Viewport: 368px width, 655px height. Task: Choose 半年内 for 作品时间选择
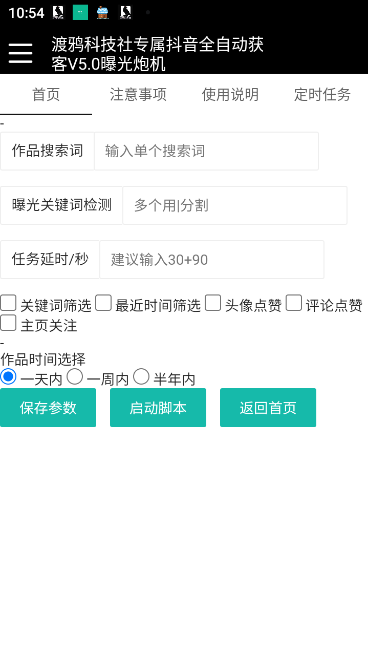pyautogui.click(x=141, y=376)
